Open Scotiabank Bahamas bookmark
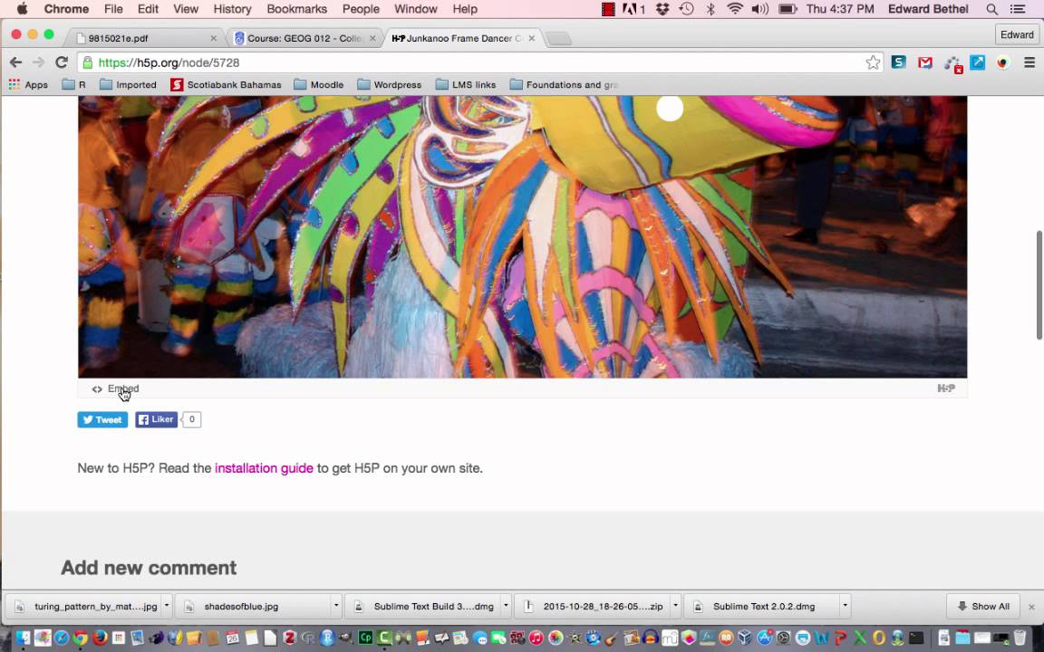Viewport: 1044px width, 652px height. coord(226,84)
